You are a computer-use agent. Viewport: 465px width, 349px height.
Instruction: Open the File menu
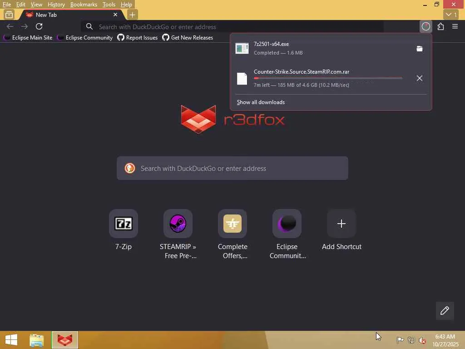(6, 5)
